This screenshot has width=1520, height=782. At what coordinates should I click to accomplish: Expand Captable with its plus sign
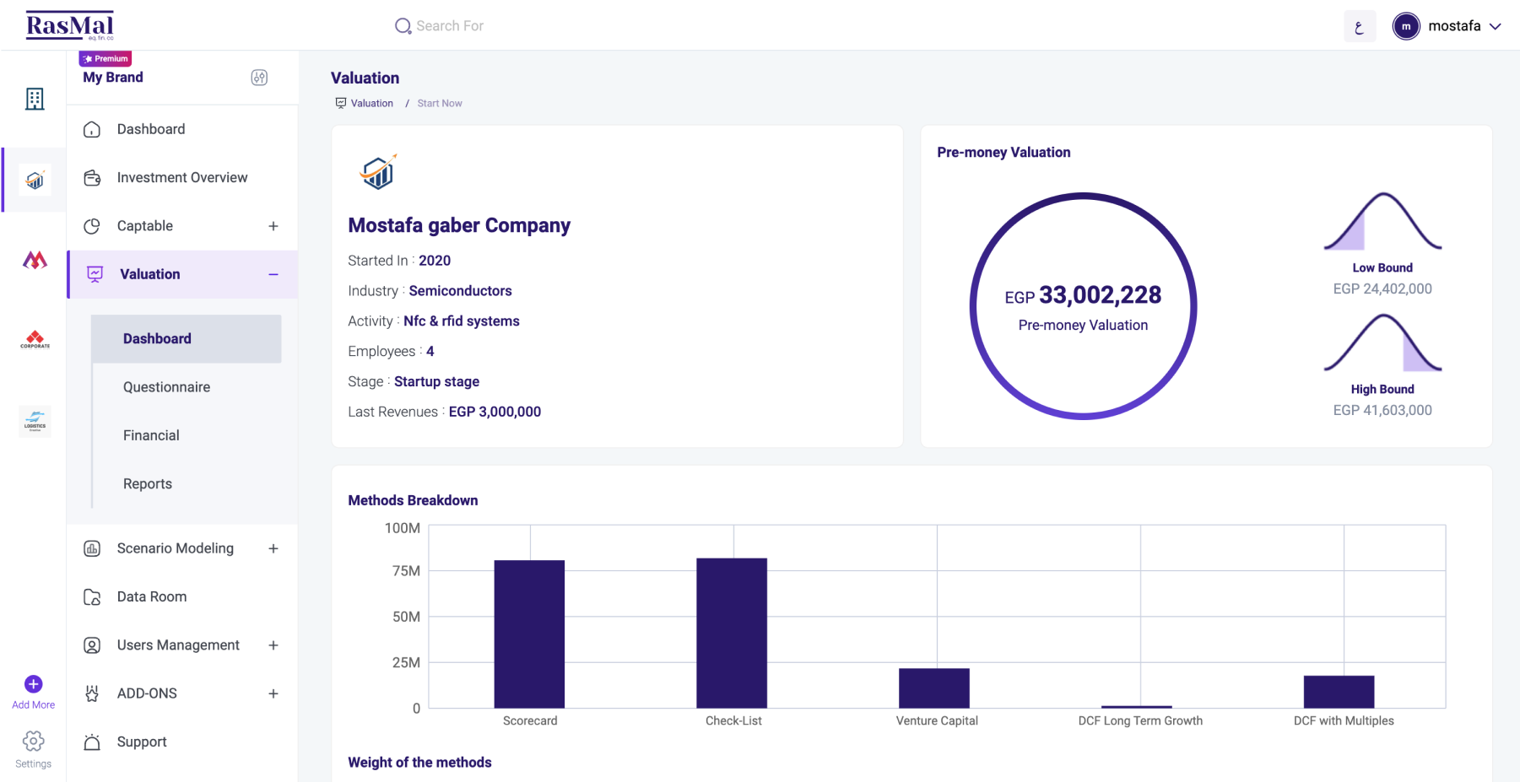point(273,226)
